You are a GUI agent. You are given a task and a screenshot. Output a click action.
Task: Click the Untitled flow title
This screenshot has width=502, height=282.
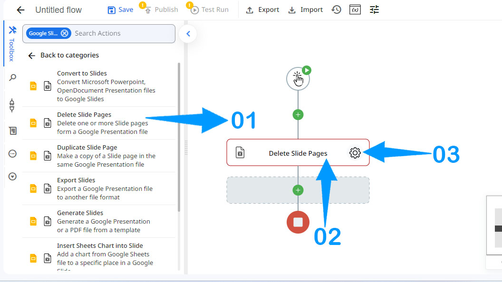pyautogui.click(x=58, y=10)
